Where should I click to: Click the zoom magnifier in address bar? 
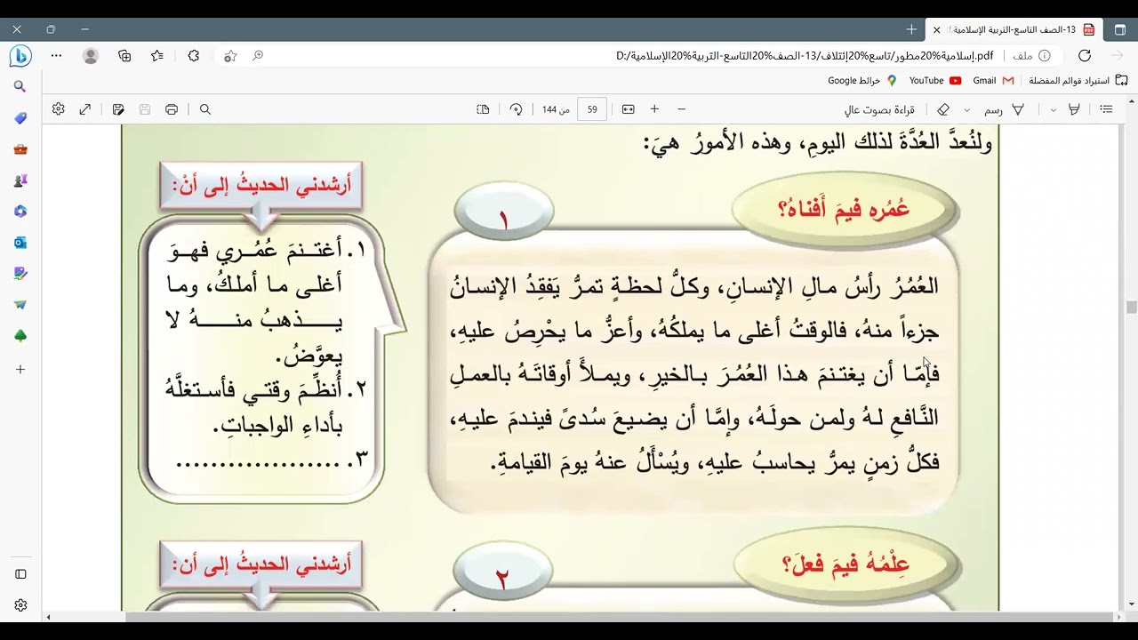pos(258,56)
